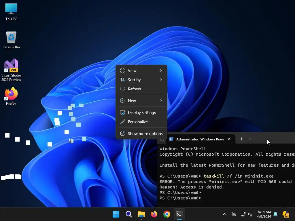This screenshot has width=295, height=221.
Task: Click the Display settings monitor icon
Action: coord(122,113)
